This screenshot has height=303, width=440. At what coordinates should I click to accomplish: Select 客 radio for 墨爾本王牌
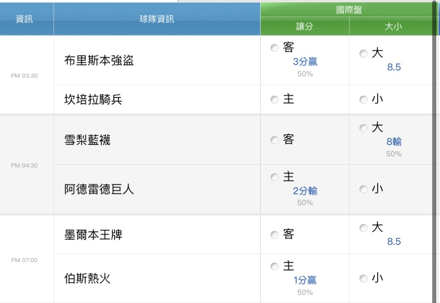pos(274,235)
